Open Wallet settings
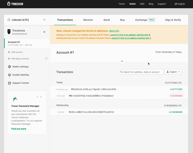This screenshot has height=153, width=193. [18, 67]
